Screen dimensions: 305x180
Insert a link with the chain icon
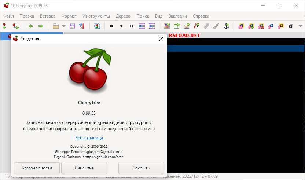(x=216, y=26)
